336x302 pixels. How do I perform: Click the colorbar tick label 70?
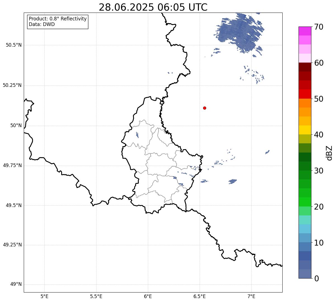(319, 27)
